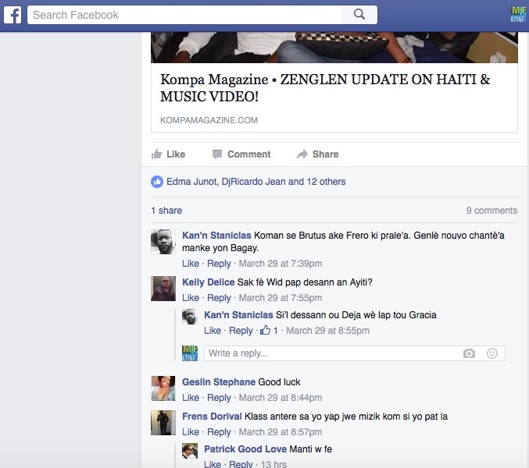Reply to the Good luck comment
This screenshot has height=468, width=529.
pyautogui.click(x=219, y=398)
